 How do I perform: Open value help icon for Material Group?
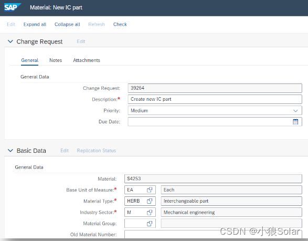pos(150,224)
